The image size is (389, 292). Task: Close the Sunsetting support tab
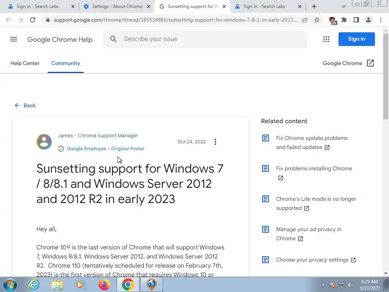[224, 7]
